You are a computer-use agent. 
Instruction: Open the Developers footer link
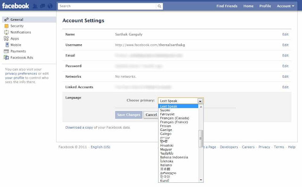click(229, 147)
